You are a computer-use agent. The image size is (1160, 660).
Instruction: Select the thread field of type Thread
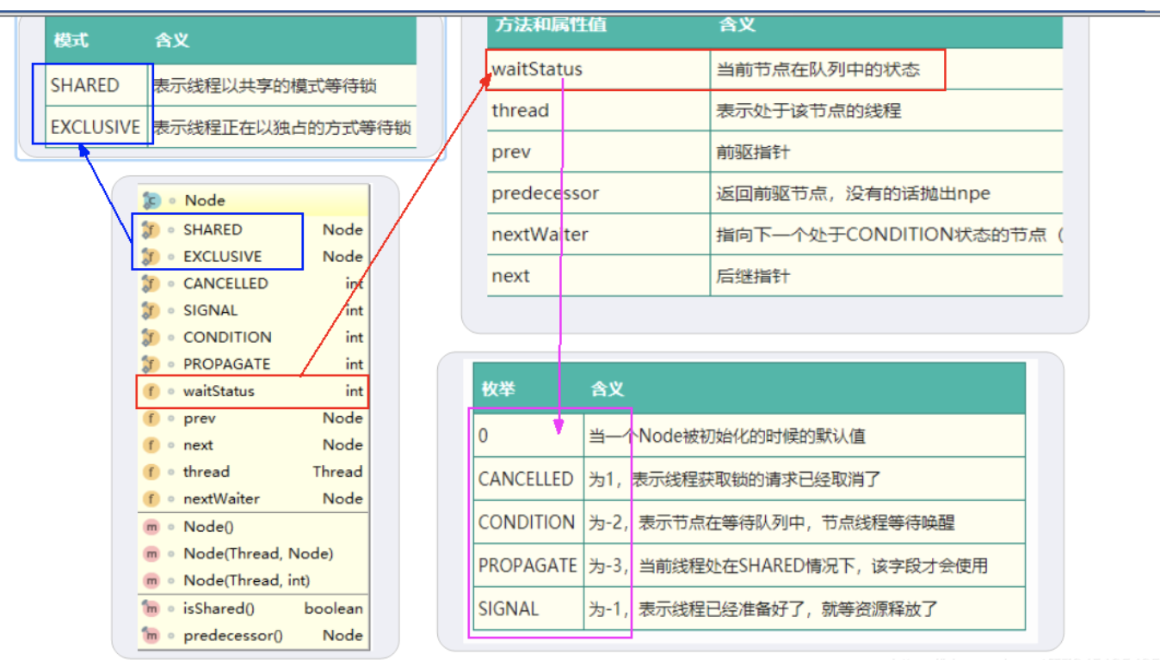coord(207,472)
